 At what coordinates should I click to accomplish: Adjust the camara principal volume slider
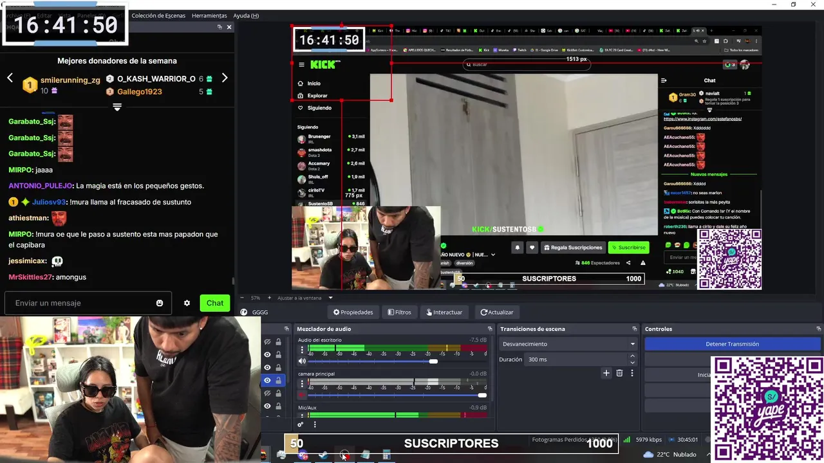click(482, 395)
